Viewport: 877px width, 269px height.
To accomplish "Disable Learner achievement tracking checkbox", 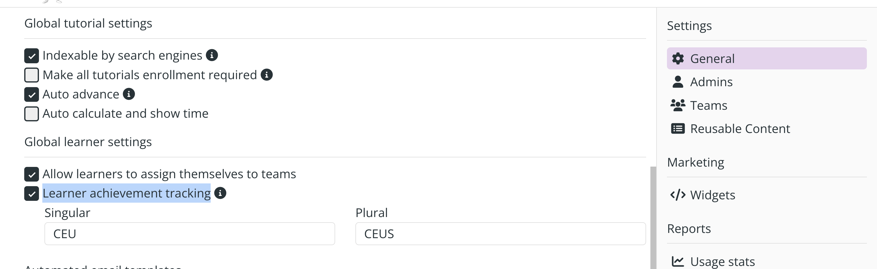I will coord(32,194).
